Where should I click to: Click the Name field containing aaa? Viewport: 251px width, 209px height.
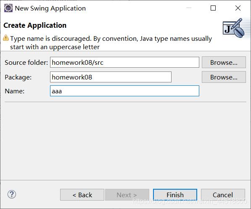(x=124, y=91)
